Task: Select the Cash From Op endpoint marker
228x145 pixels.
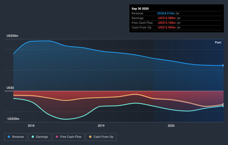Action: point(223,104)
